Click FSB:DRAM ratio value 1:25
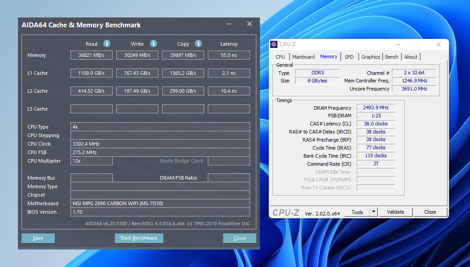This screenshot has height=267, width=470. 376,116
